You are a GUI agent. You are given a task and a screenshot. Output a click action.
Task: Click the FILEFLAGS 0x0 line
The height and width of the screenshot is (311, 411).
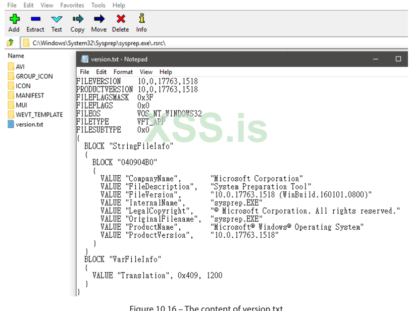point(113,106)
